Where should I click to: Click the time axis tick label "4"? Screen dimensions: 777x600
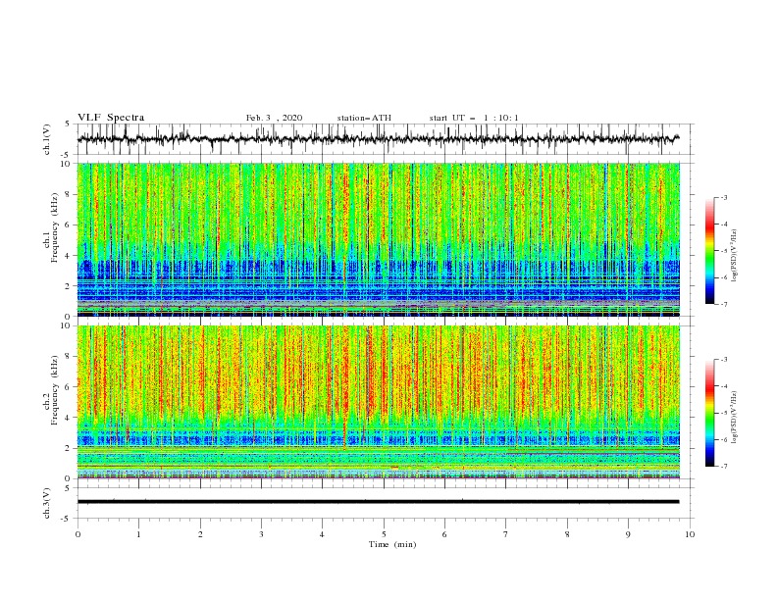tap(323, 534)
